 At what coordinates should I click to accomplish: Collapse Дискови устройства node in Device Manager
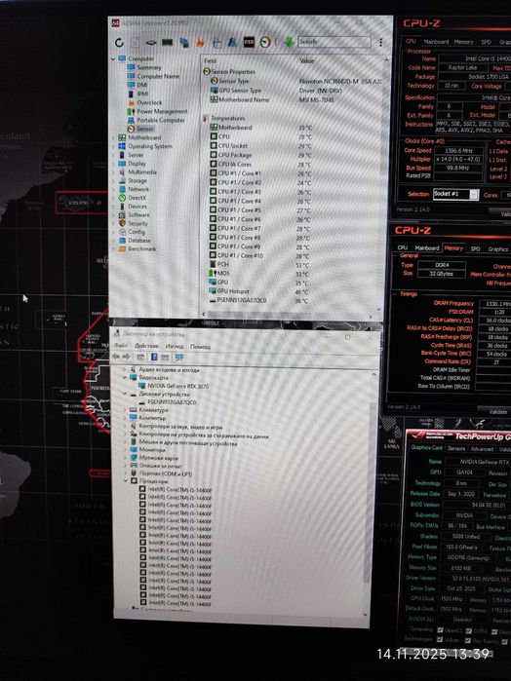[x=125, y=395]
